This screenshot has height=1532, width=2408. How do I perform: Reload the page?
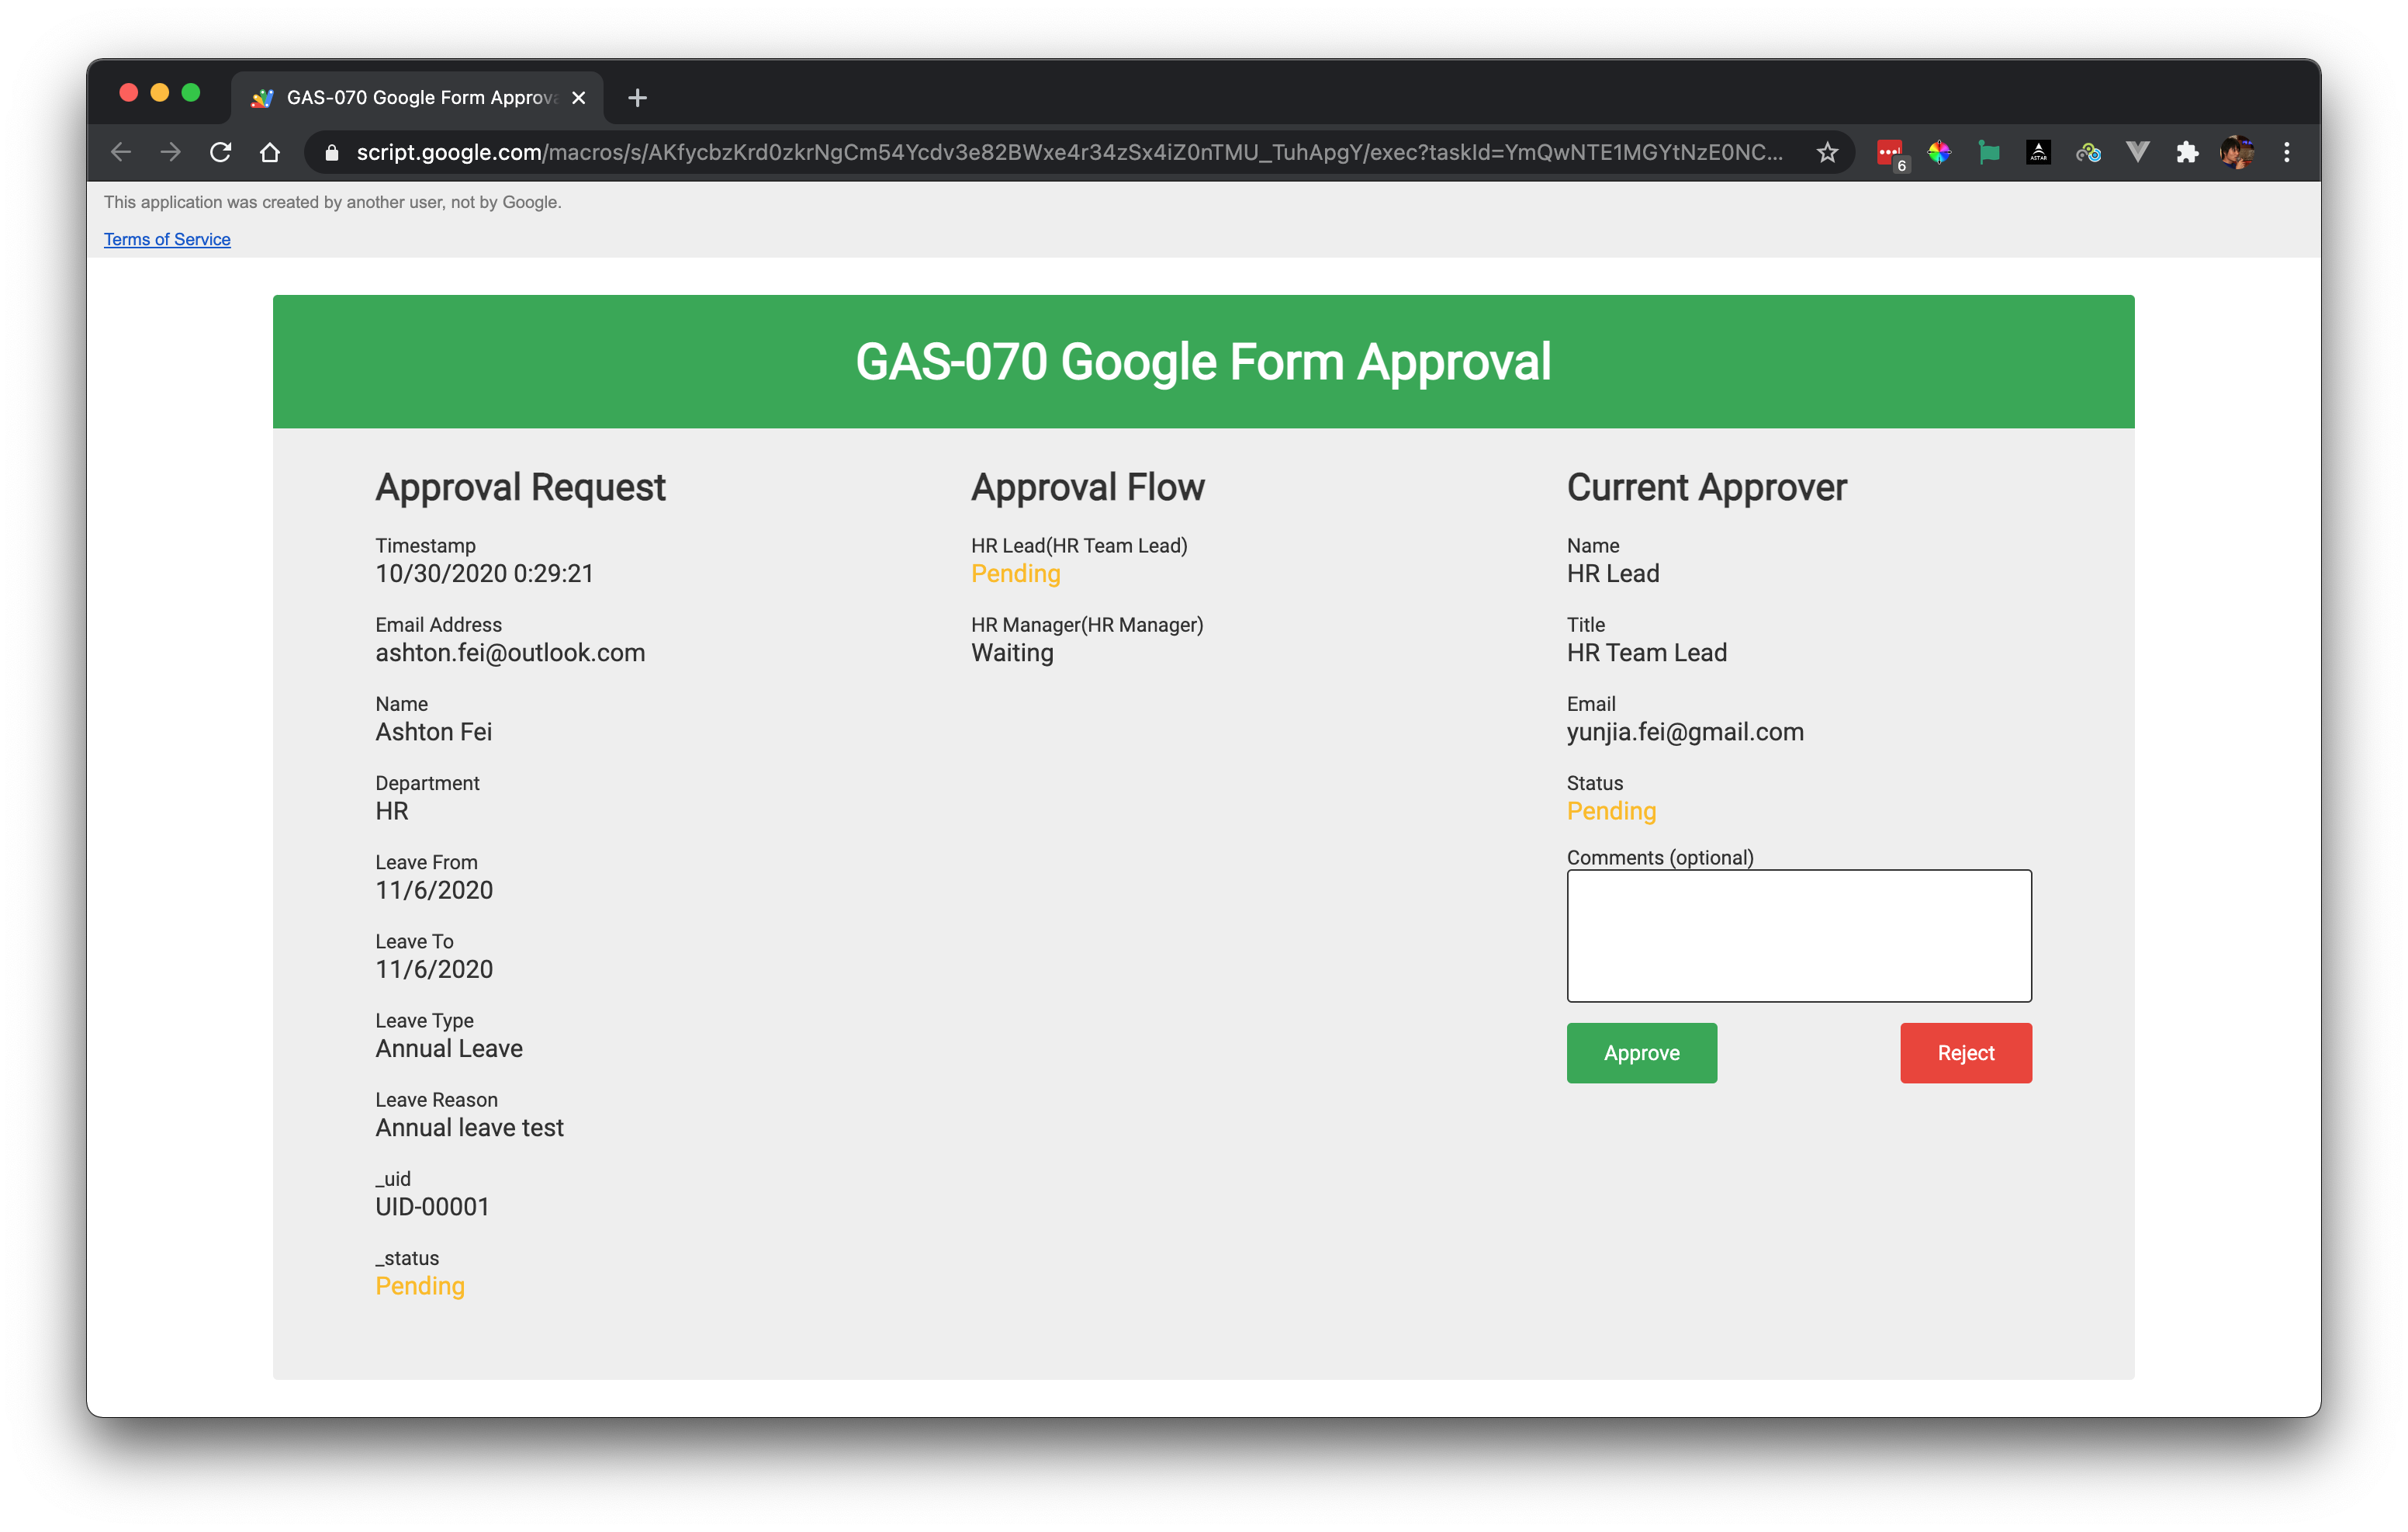[x=221, y=152]
